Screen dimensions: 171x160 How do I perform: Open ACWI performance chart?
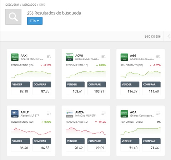pyautogui.click(x=86, y=74)
